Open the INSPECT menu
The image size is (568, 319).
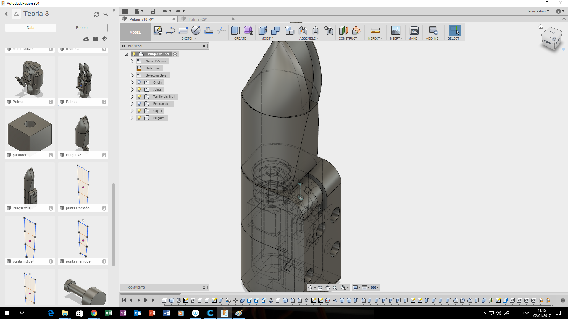[375, 38]
